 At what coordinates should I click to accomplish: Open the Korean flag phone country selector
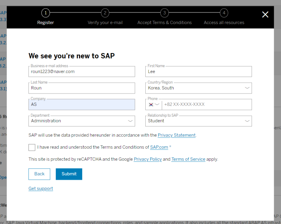(x=154, y=104)
